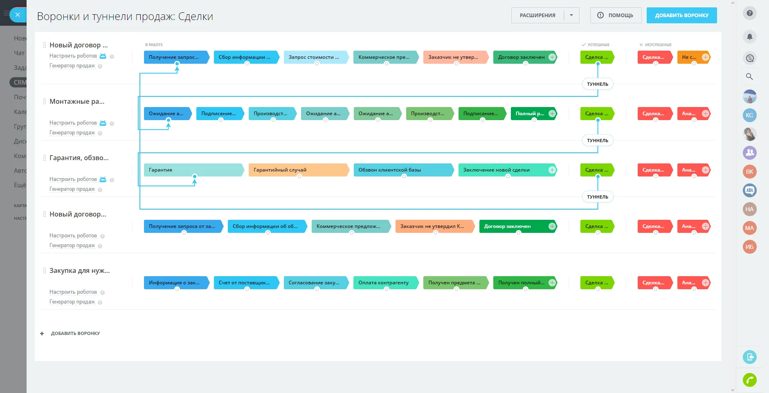Open dropdown arrow of Расширения button

(x=571, y=15)
